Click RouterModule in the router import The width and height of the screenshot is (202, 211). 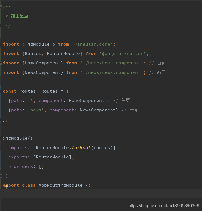tap(63, 54)
